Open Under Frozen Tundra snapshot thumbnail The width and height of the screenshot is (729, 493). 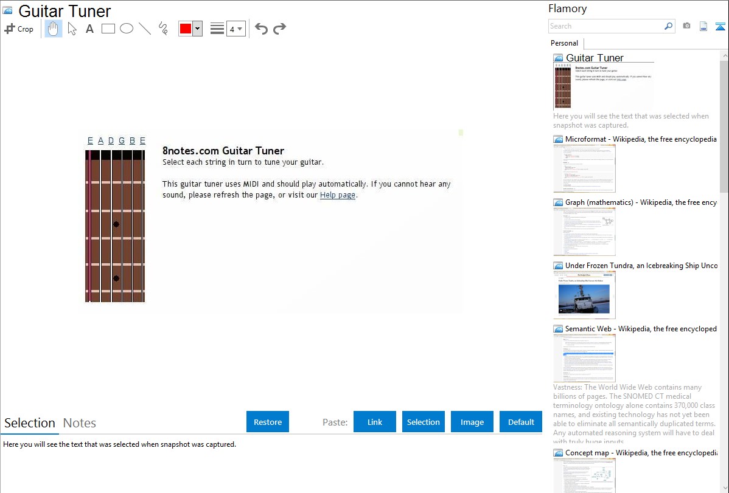coord(584,295)
